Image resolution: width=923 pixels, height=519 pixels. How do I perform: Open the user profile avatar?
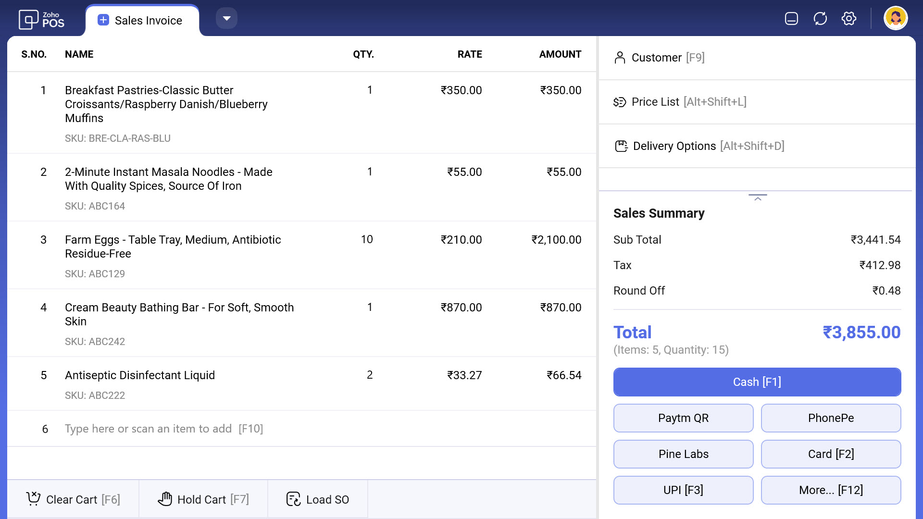coord(895,19)
